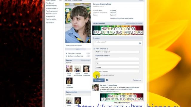Open the photostatus banner image in wall post
This screenshot has height=107, width=191.
[122, 97]
